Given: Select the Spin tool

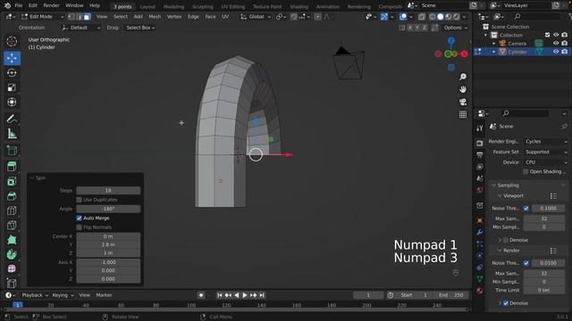Looking at the screenshot, I should (12, 254).
